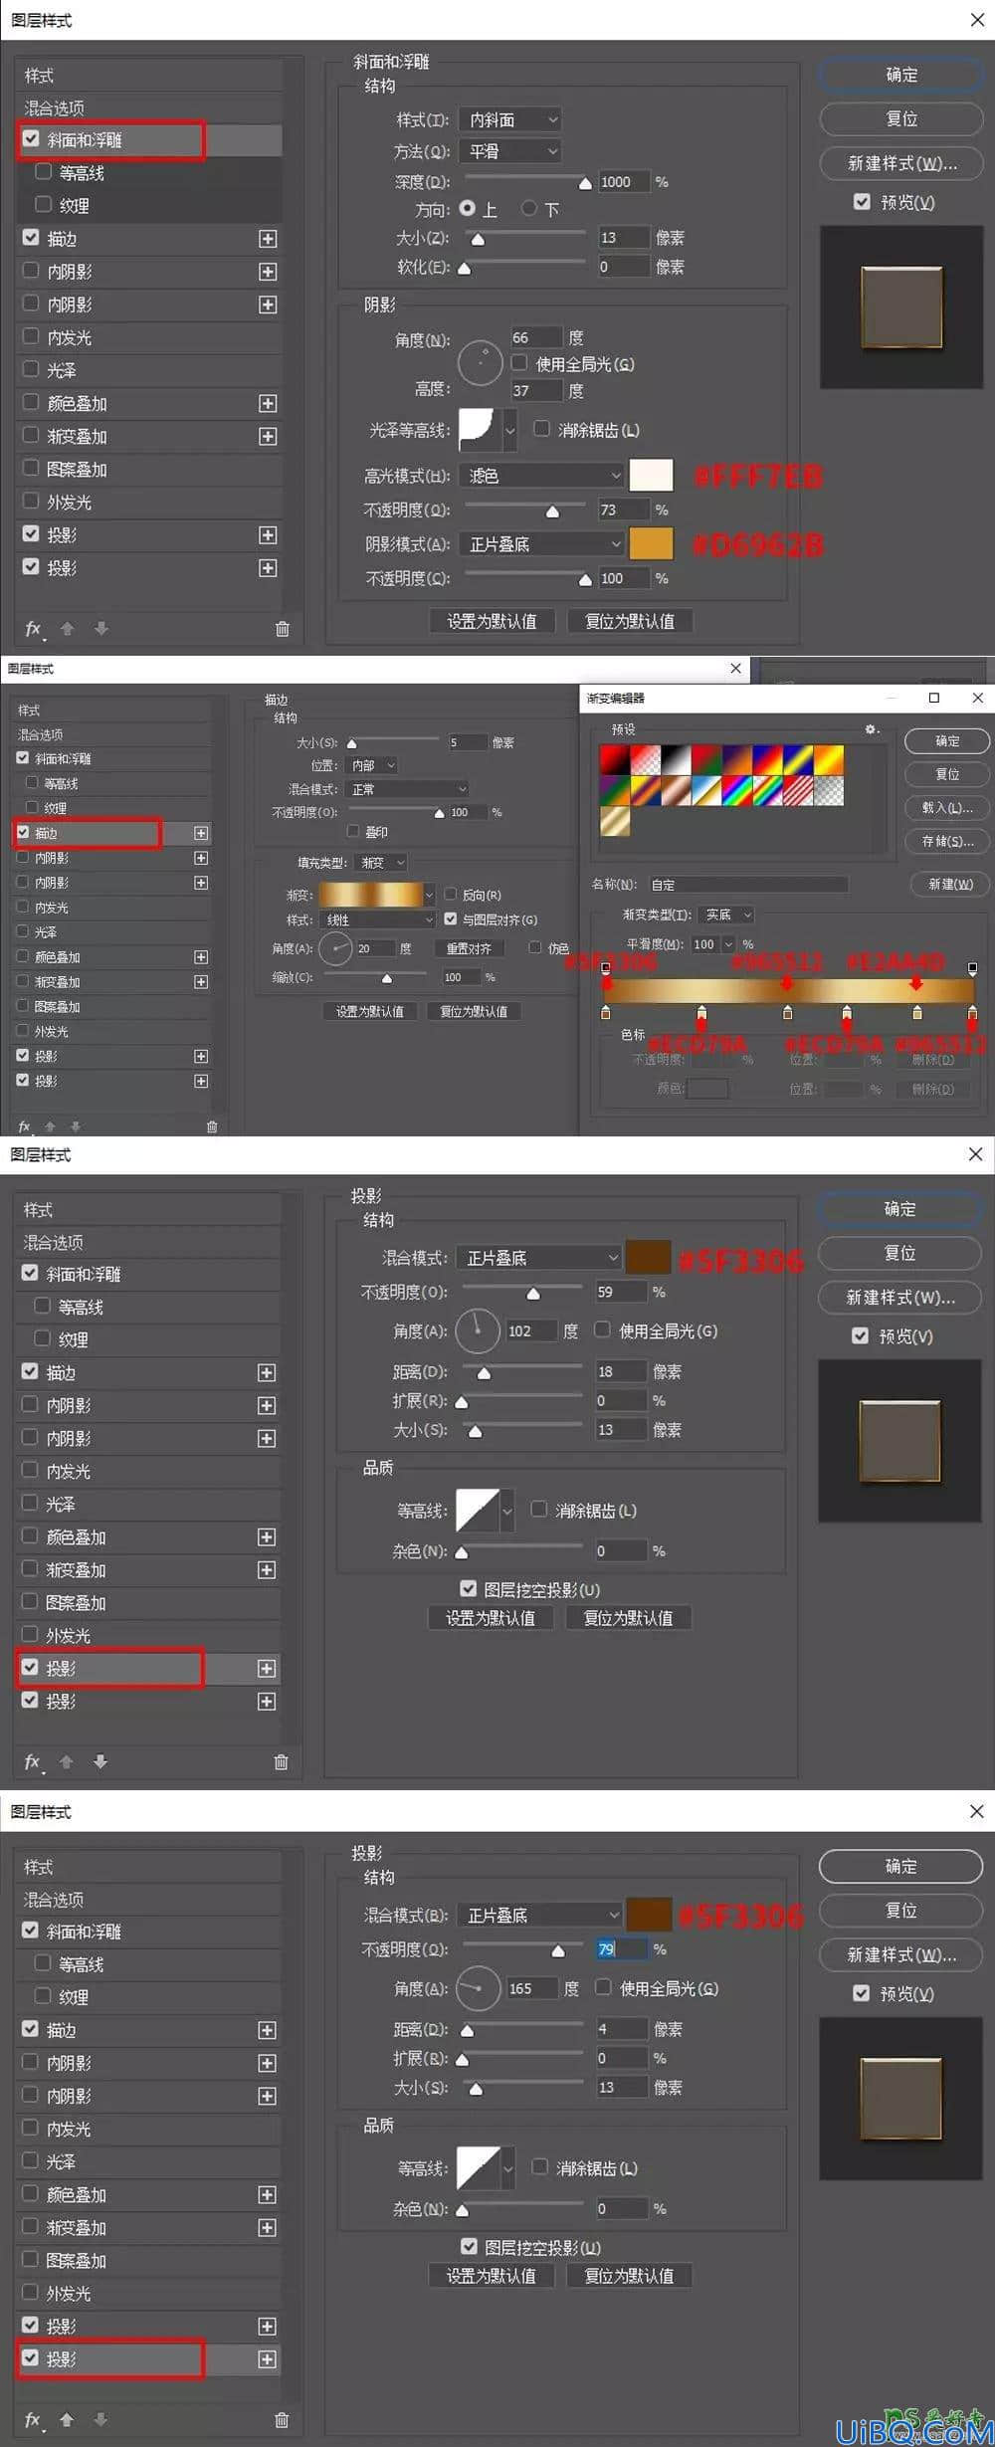Viewport: 995px width, 2447px height.
Task: Click the angle dial in the Bevel & Emboss shading section
Action: point(481,363)
